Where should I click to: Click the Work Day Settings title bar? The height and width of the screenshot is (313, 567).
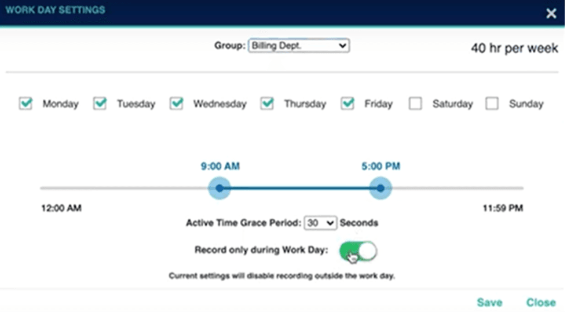pyautogui.click(x=232, y=10)
